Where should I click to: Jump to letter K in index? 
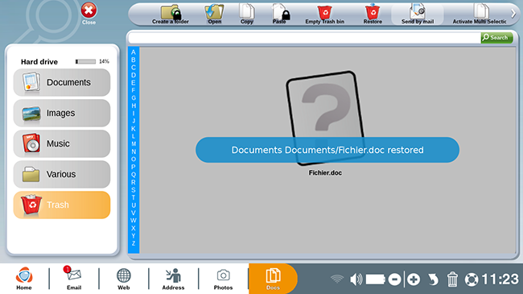click(134, 129)
